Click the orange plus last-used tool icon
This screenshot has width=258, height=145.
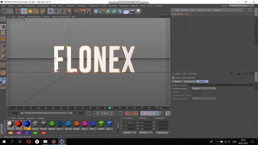(43, 11)
